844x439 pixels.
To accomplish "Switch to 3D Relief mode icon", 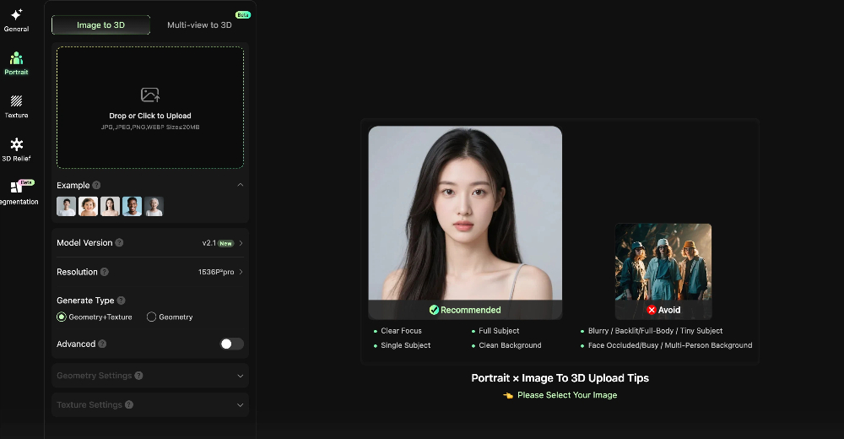I will tap(16, 145).
